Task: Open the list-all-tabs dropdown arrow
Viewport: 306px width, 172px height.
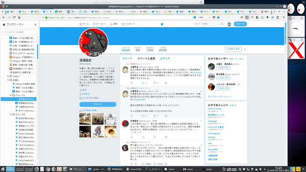Action: (284, 11)
